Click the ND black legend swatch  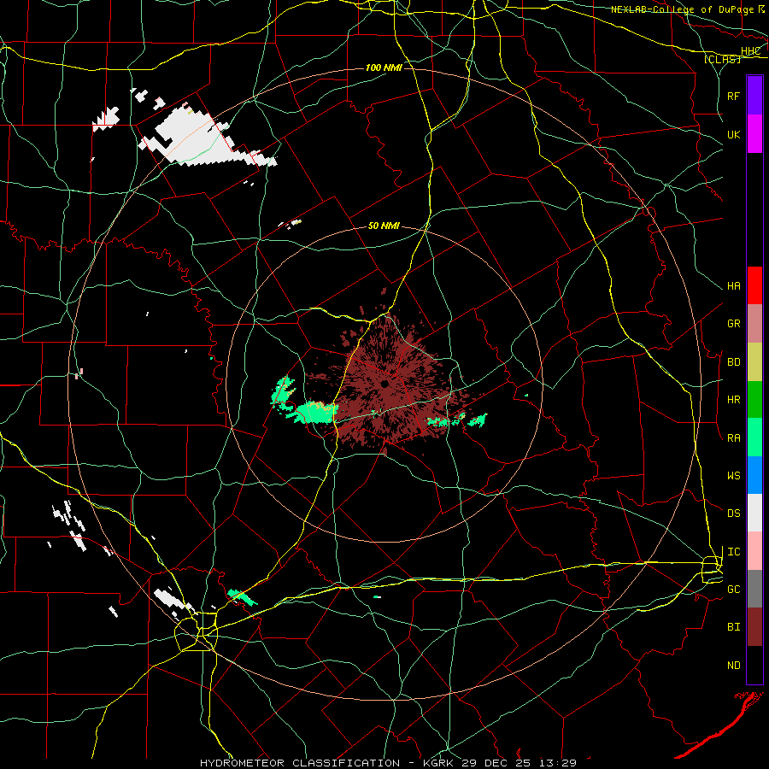click(x=754, y=665)
